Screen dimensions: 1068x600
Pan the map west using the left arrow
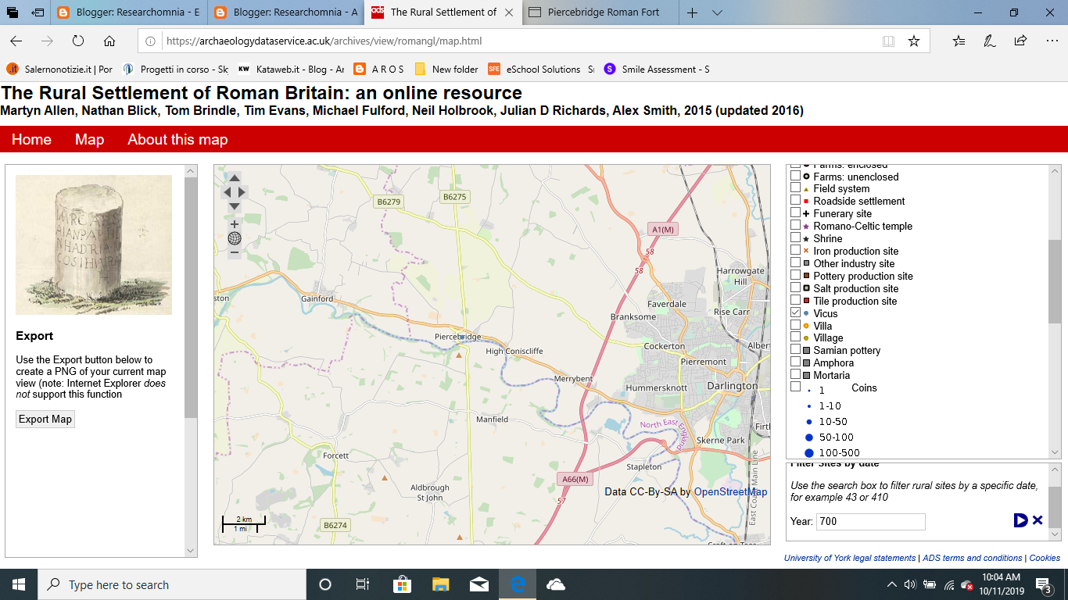(x=225, y=191)
